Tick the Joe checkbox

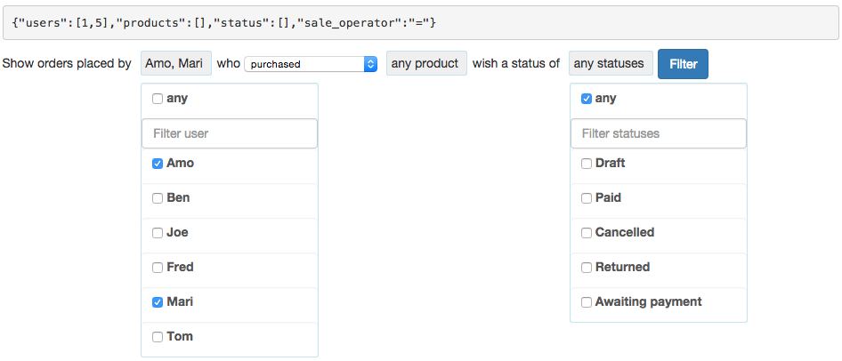point(158,233)
